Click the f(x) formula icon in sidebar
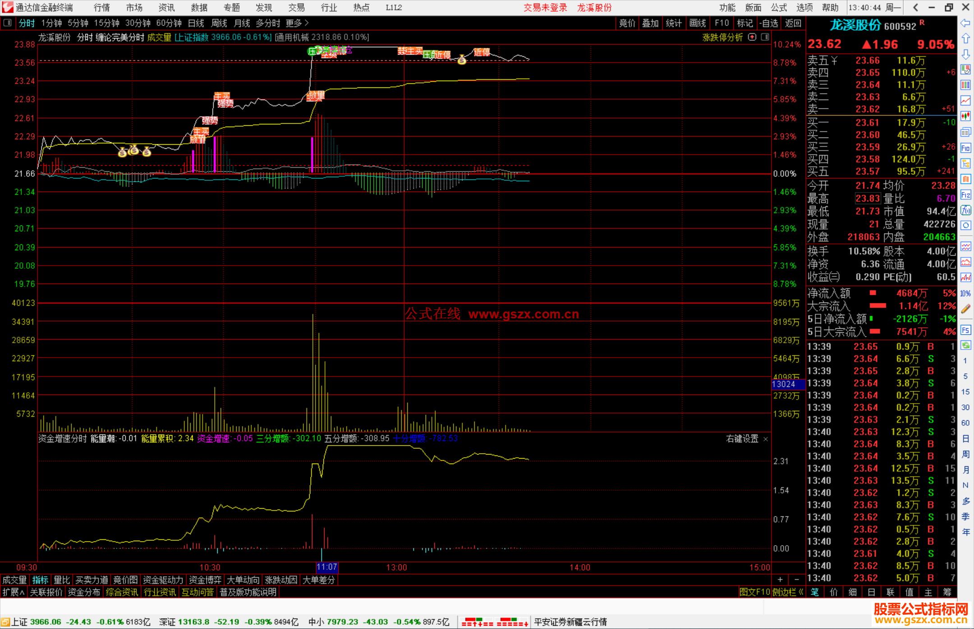Viewport: 974px width, 629px height. 965,210
